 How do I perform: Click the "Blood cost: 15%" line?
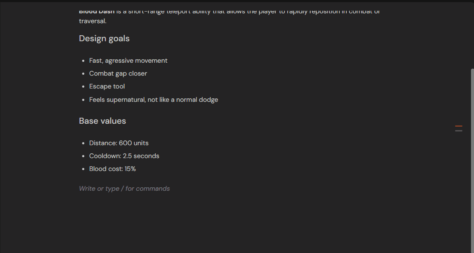tap(112, 169)
